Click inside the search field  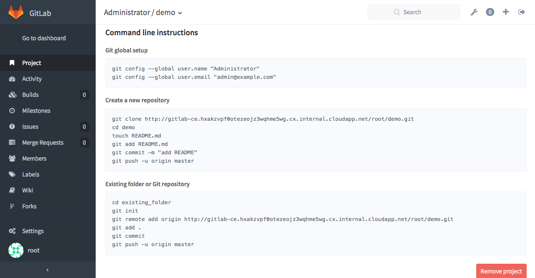pyautogui.click(x=420, y=12)
